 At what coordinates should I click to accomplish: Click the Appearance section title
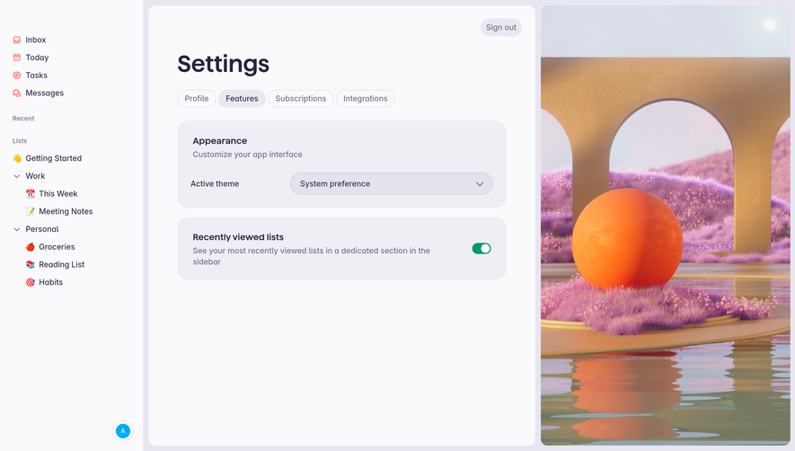pos(219,140)
